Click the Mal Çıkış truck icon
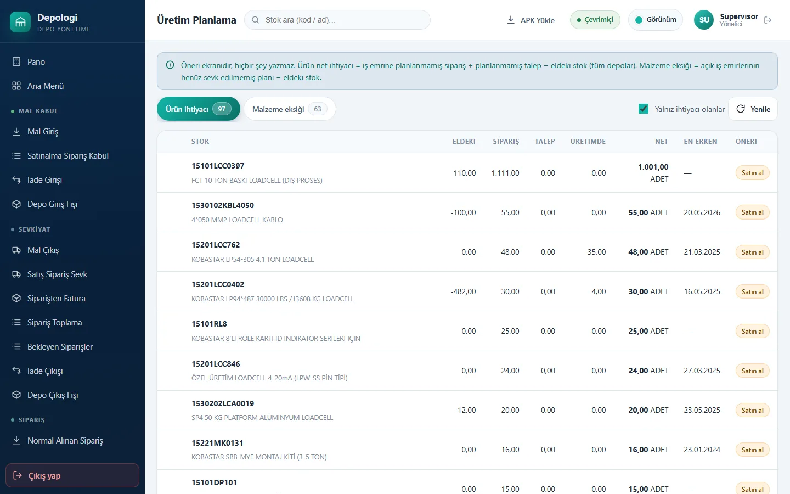This screenshot has width=790, height=494. coord(16,250)
